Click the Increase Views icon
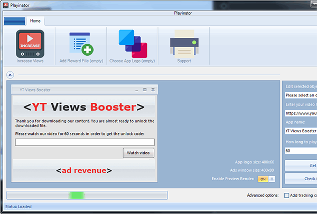 [30, 44]
